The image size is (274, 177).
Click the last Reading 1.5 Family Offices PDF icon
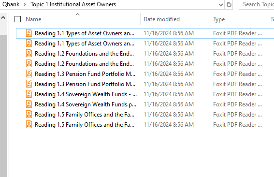29,124
